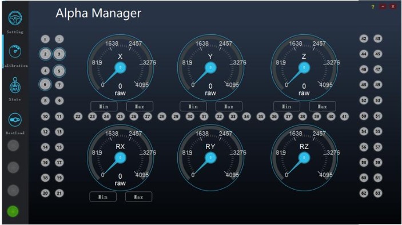Click button indicator 0

[x=45, y=39]
